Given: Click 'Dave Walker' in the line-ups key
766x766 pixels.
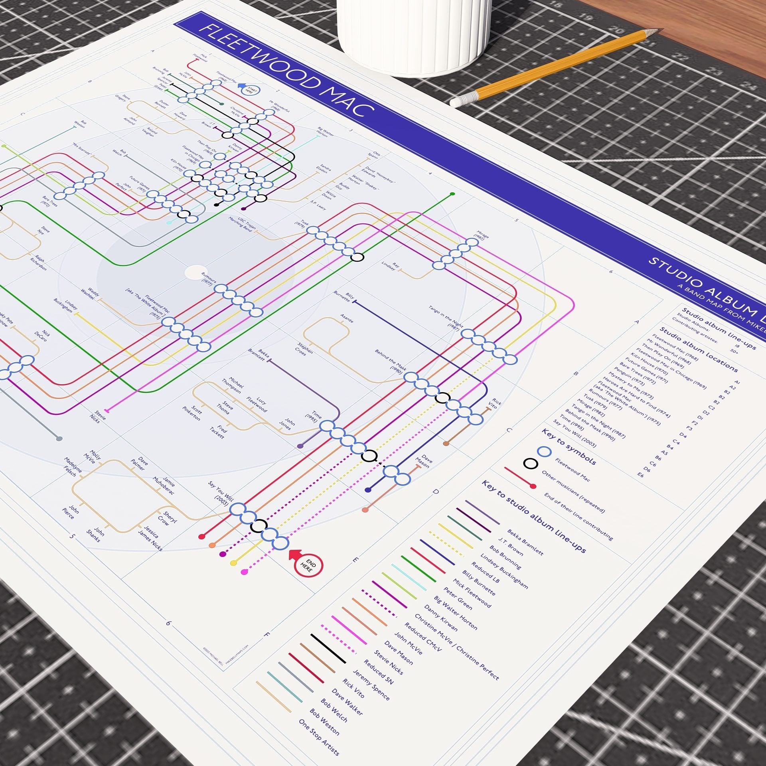Looking at the screenshot, I should [x=347, y=702].
